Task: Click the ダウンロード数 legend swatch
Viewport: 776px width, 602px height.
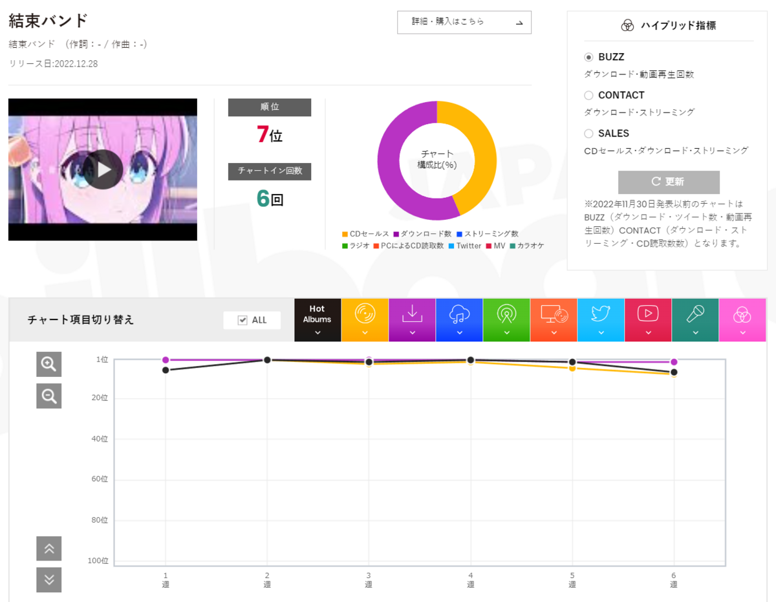Action: tap(396, 234)
